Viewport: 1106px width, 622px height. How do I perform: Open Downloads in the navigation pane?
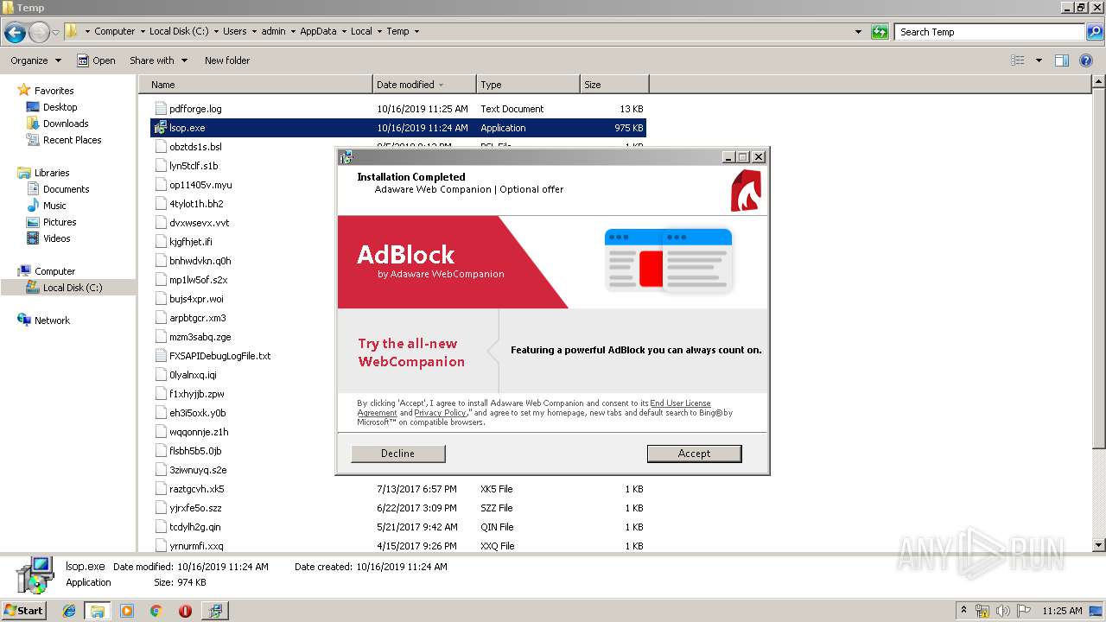(66, 124)
